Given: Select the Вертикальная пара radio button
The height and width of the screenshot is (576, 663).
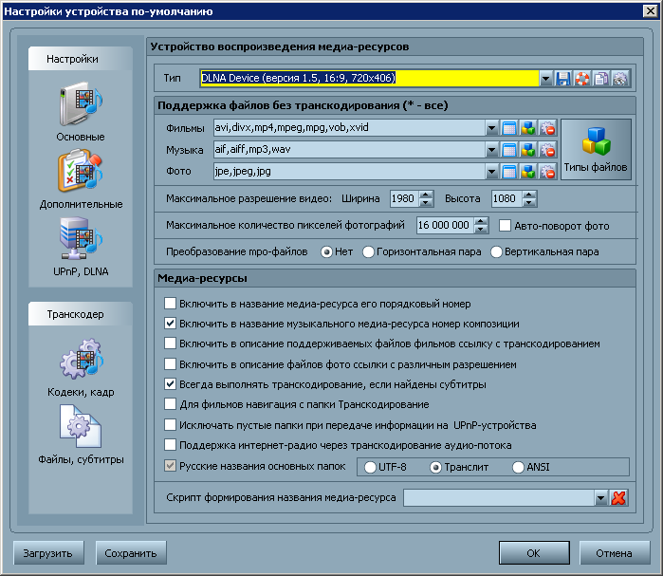Looking at the screenshot, I should 496,252.
